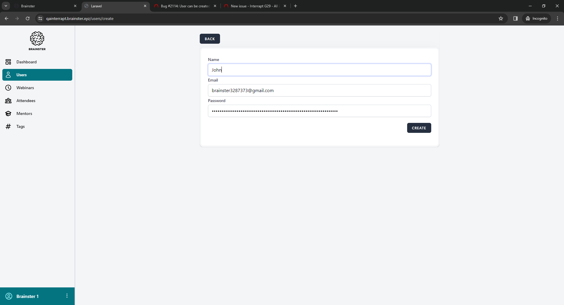564x305 pixels.
Task: Click into the Email input field
Action: 319,90
